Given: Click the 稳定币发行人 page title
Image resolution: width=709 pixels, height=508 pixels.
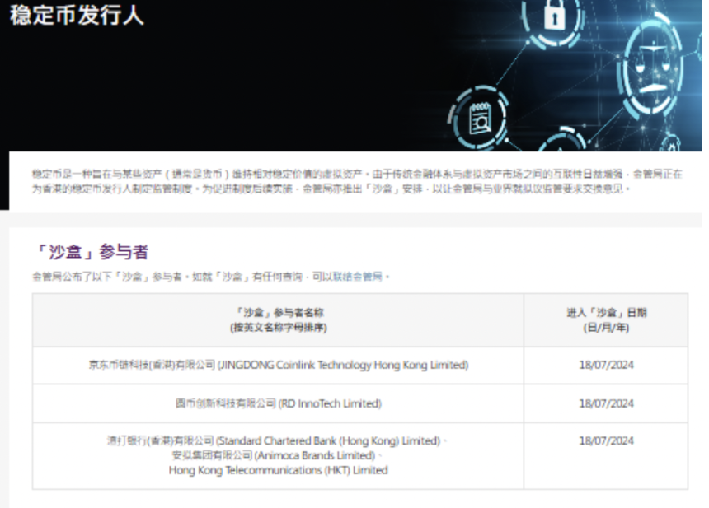Looking at the screenshot, I should [x=77, y=16].
